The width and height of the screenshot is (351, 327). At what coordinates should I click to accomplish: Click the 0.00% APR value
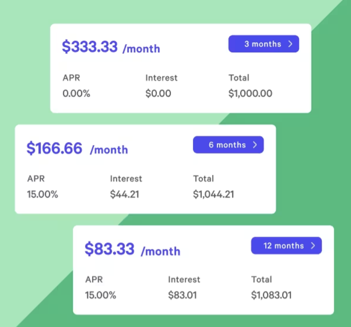pyautogui.click(x=77, y=94)
